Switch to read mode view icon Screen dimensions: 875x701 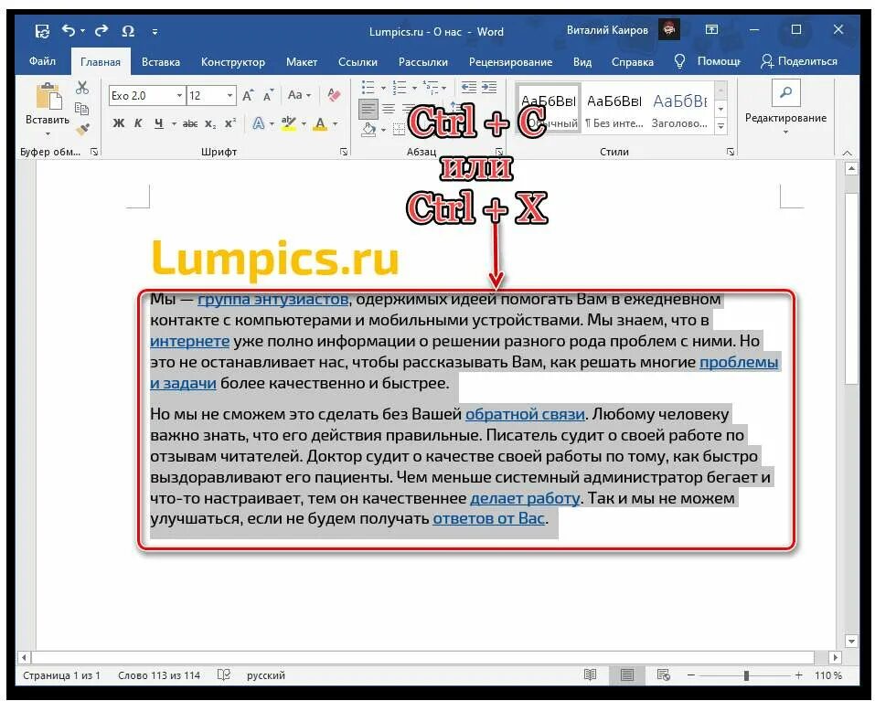point(590,674)
